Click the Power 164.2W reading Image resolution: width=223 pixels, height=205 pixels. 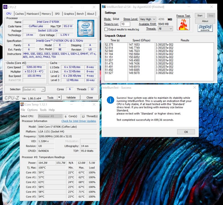46,163
